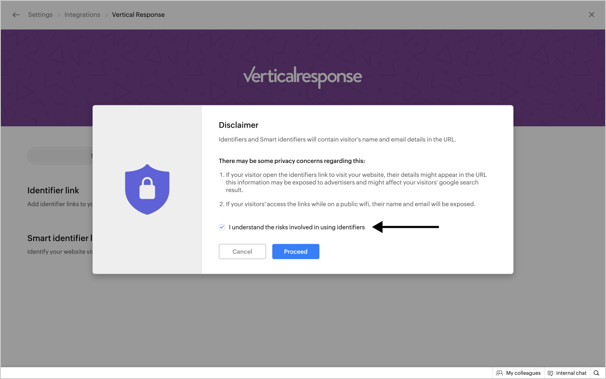Click chevron between Settings and Integrations

(x=59, y=15)
